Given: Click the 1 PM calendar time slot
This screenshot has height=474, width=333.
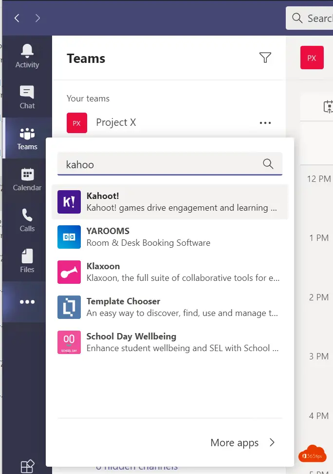Looking at the screenshot, I should click(x=319, y=238).
